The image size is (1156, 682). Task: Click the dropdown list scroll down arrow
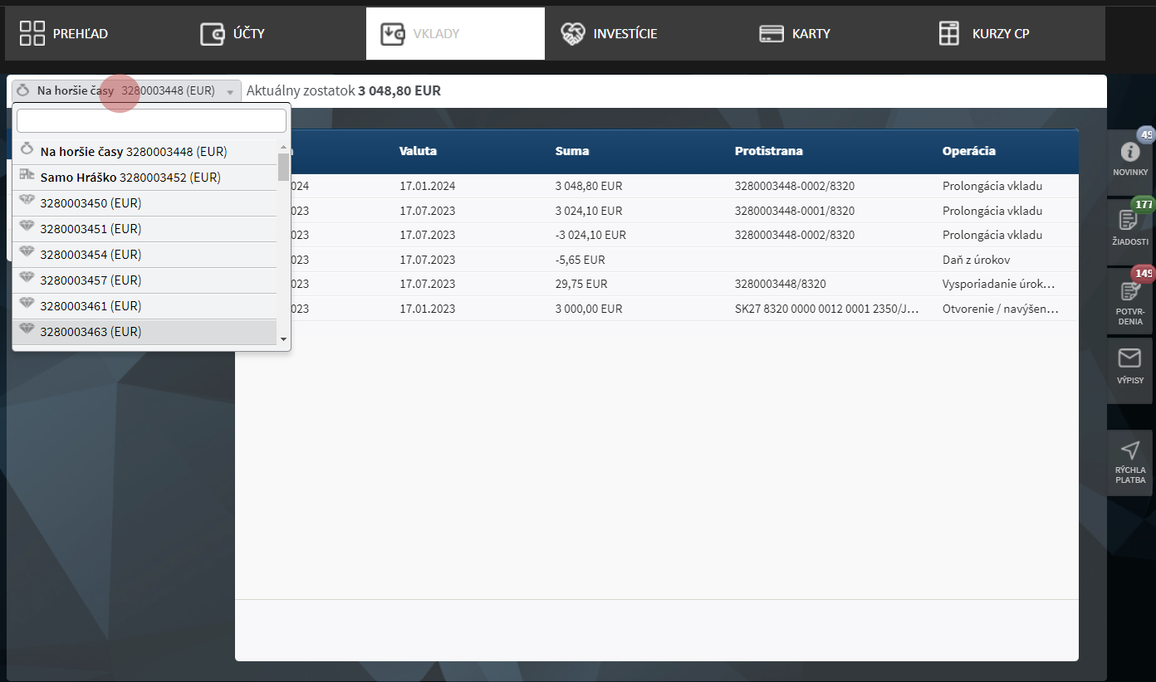pos(283,339)
